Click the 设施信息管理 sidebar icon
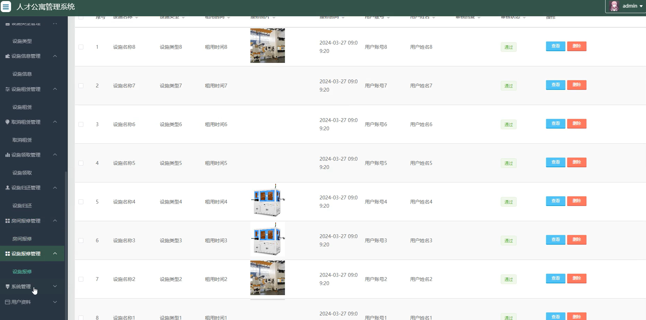The width and height of the screenshot is (646, 320). point(8,56)
